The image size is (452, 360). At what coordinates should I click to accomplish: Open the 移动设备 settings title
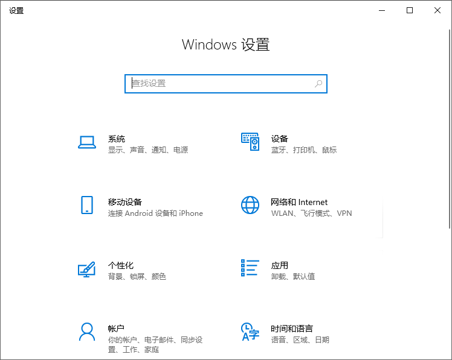[x=125, y=202]
